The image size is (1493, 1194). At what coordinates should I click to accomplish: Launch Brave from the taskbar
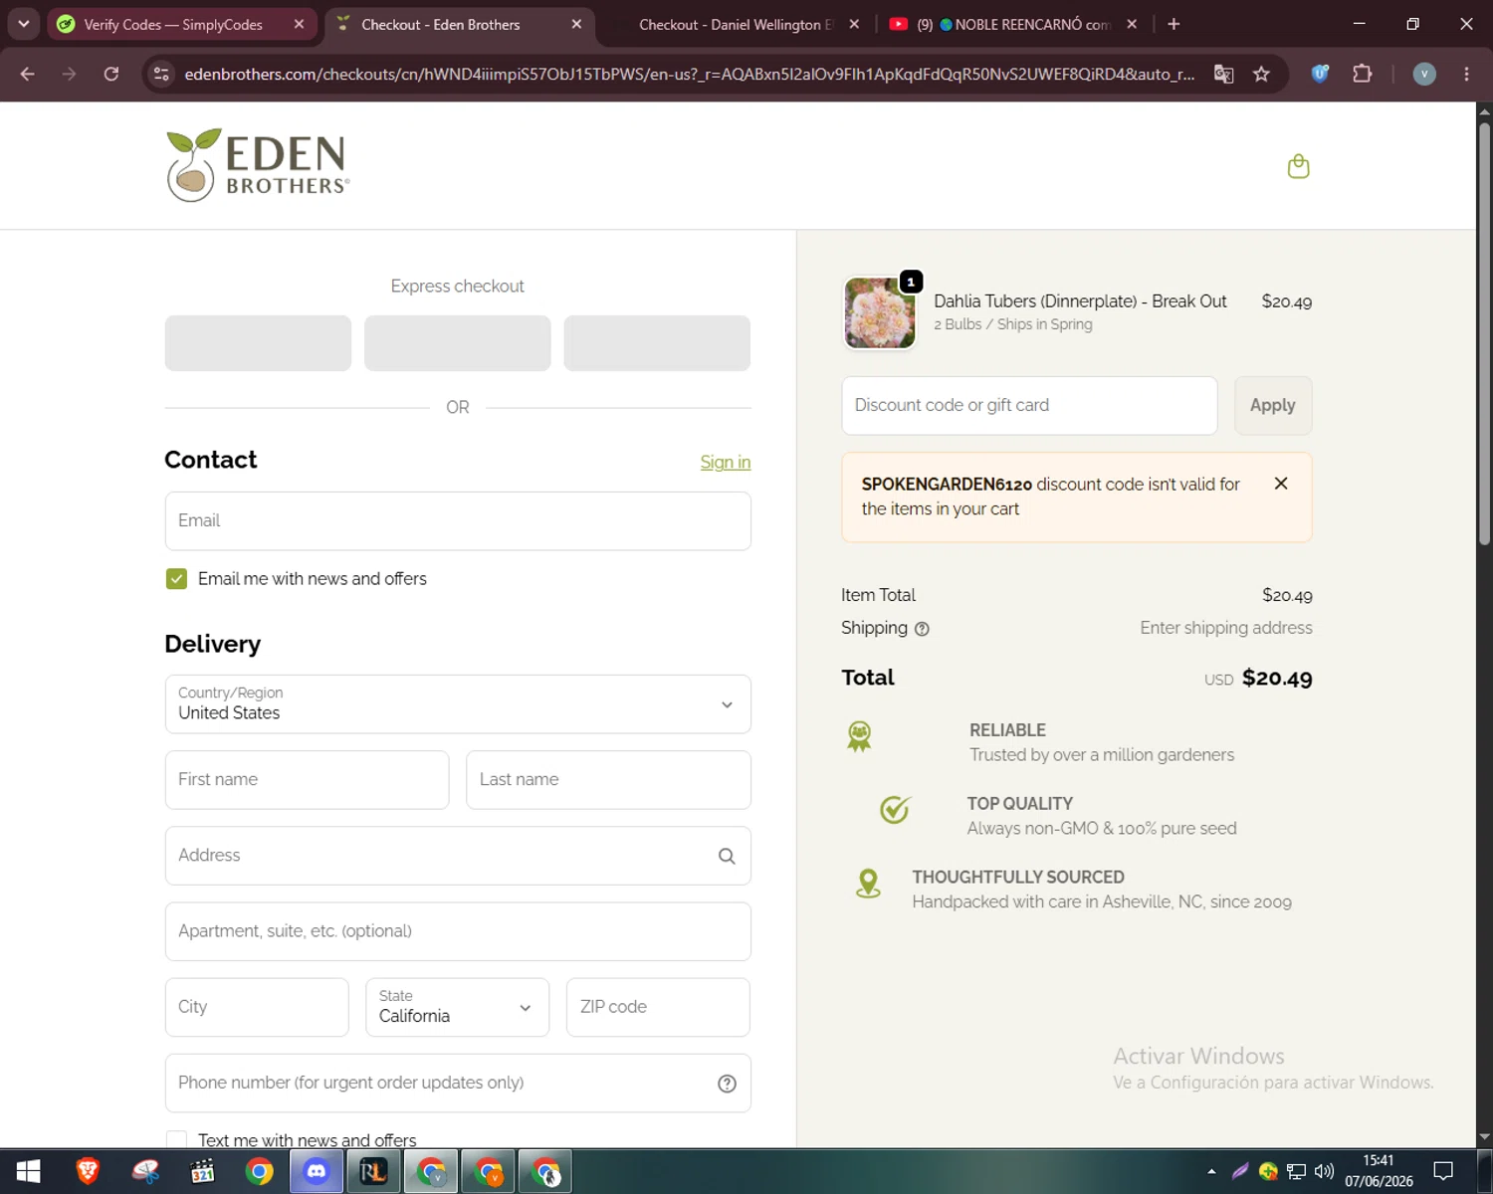(x=88, y=1172)
